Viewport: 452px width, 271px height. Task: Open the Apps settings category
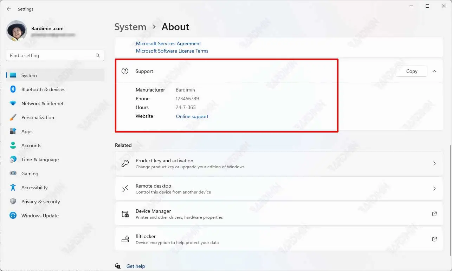point(27,131)
